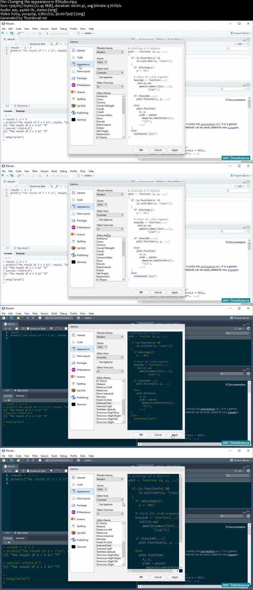The height and width of the screenshot is (590, 253).
Task: Open Addins dropdown in the 00:00:25 frame
Action: click(x=89, y=33)
